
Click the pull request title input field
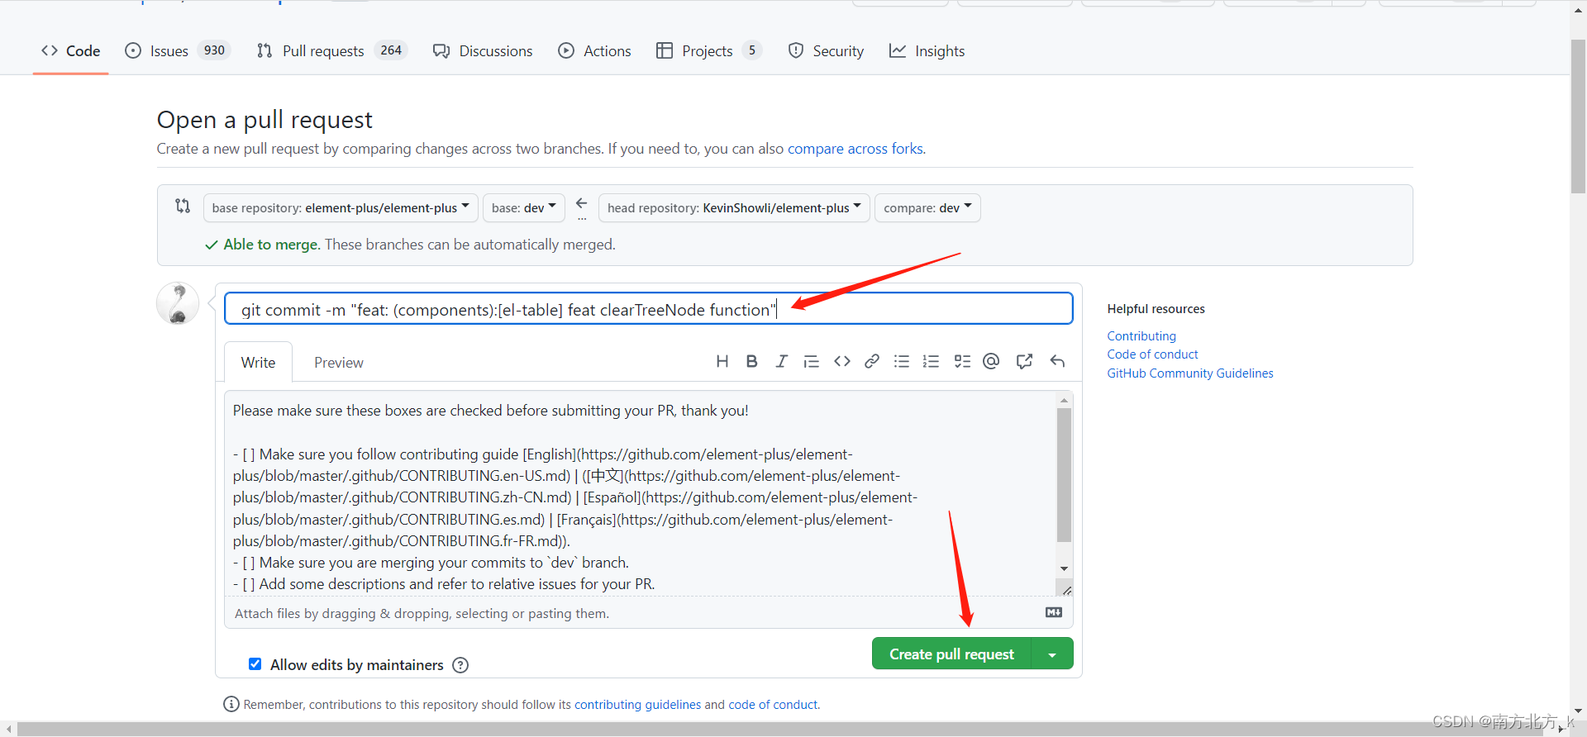(x=649, y=308)
